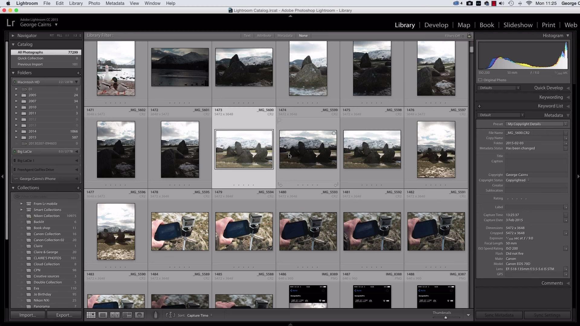Viewport: 580px width, 326px height.
Task: Select FIT zoom in Navigator
Action: coord(52,36)
